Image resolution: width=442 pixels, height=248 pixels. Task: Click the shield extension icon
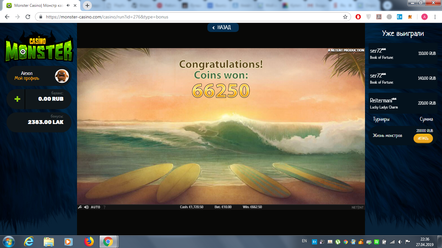(369, 17)
